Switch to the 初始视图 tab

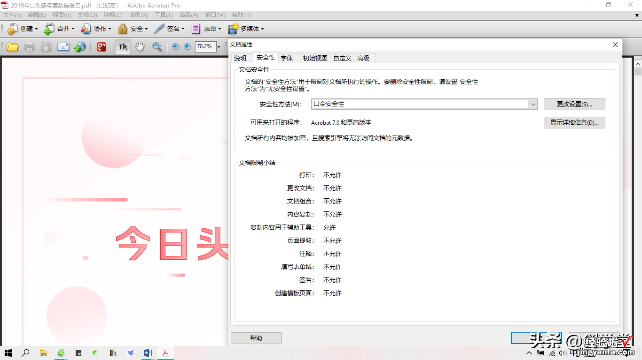click(x=315, y=58)
